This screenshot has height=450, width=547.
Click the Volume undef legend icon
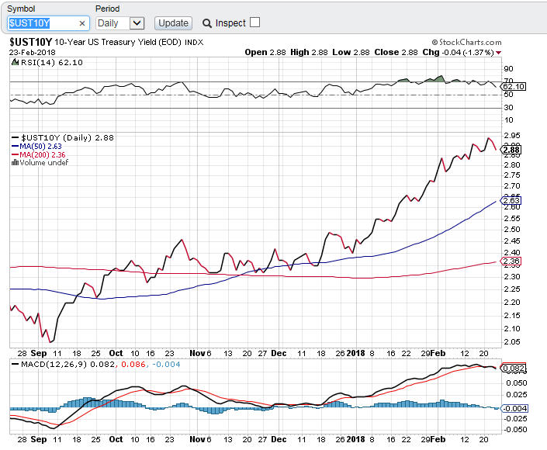[x=12, y=162]
